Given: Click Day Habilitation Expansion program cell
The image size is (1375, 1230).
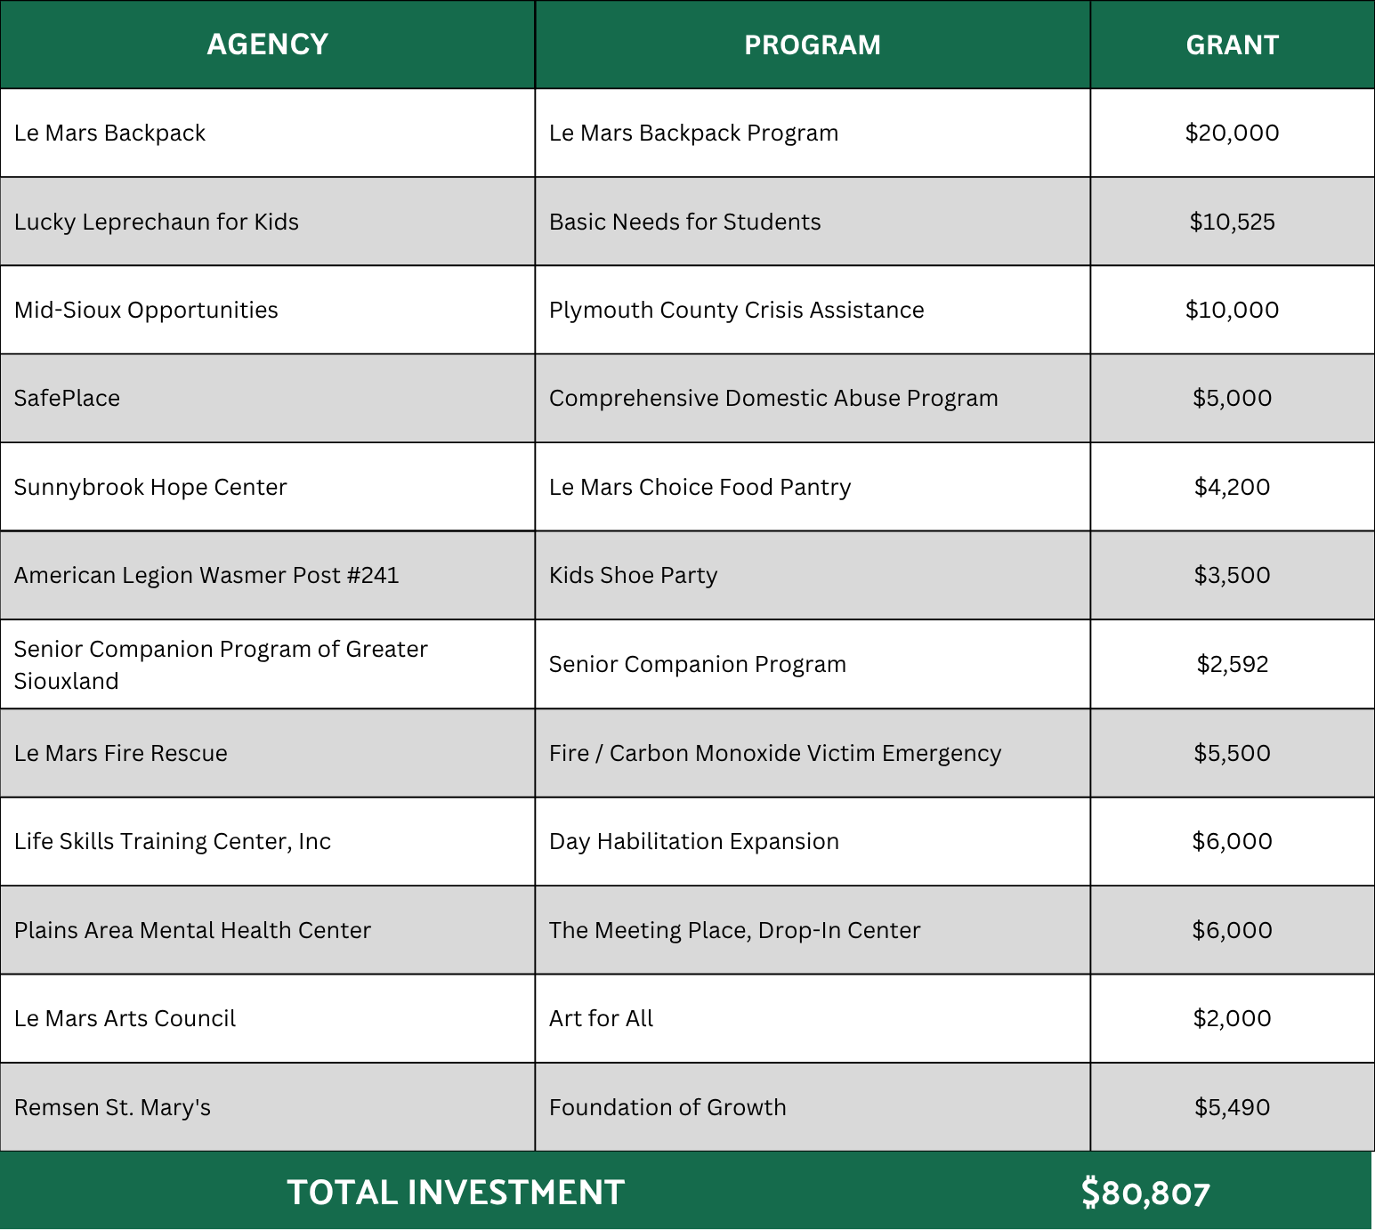Looking at the screenshot, I should tap(813, 841).
